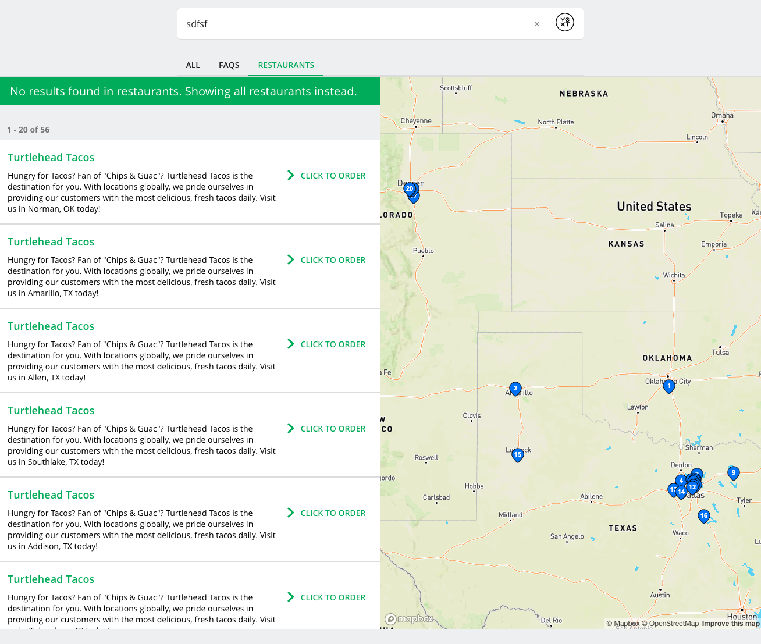
Task: Open the Improve this map link
Action: pos(731,624)
